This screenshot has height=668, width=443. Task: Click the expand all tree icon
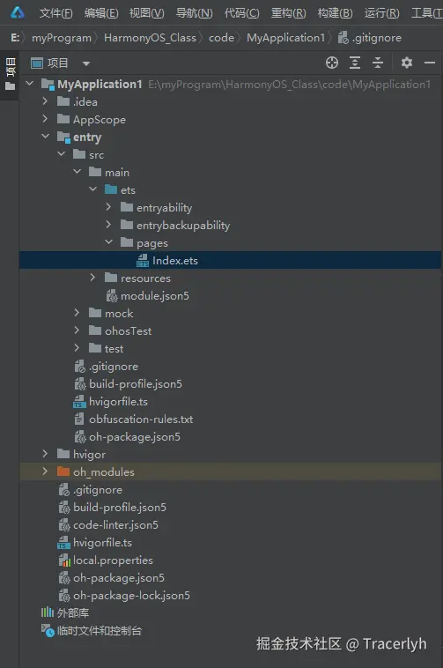[x=354, y=63]
